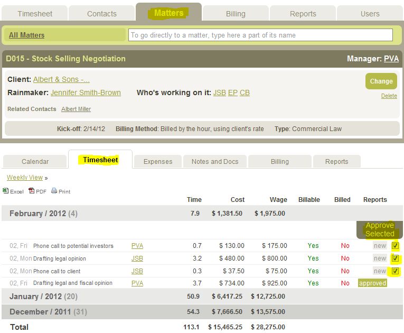Export timesheet using the Excel icon
404x333 pixels.
point(5,191)
